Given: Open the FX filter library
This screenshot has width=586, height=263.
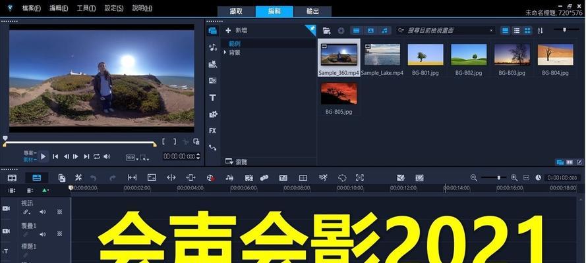Looking at the screenshot, I should pyautogui.click(x=213, y=131).
